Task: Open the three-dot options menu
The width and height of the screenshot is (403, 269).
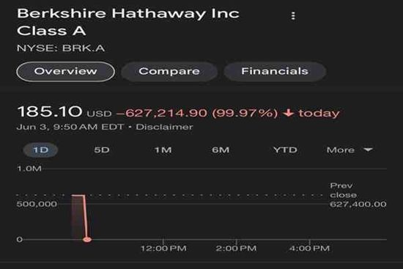Action: point(293,16)
